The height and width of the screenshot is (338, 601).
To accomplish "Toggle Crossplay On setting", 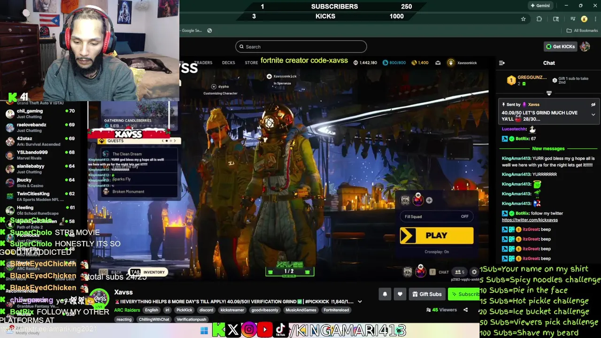I will [437, 252].
